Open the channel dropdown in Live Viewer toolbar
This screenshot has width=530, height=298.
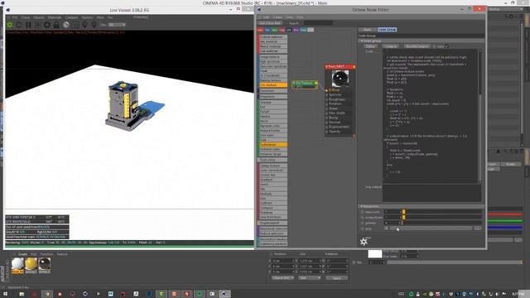tap(117, 25)
